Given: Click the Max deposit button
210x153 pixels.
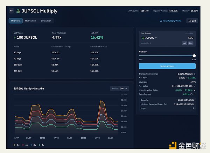Looking at the screenshot, I should tap(191, 43).
